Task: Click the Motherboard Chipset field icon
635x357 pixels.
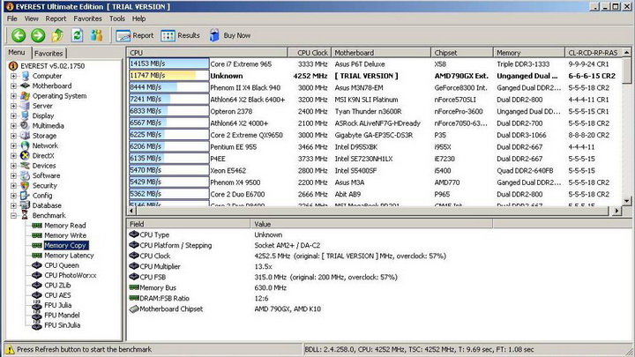Action: [134, 309]
